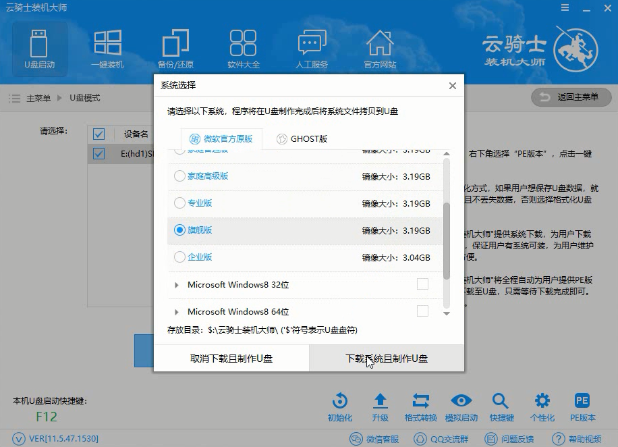The image size is (618, 447).
Task: Click 下载系统且制作U盘 button
Action: pyautogui.click(x=386, y=358)
